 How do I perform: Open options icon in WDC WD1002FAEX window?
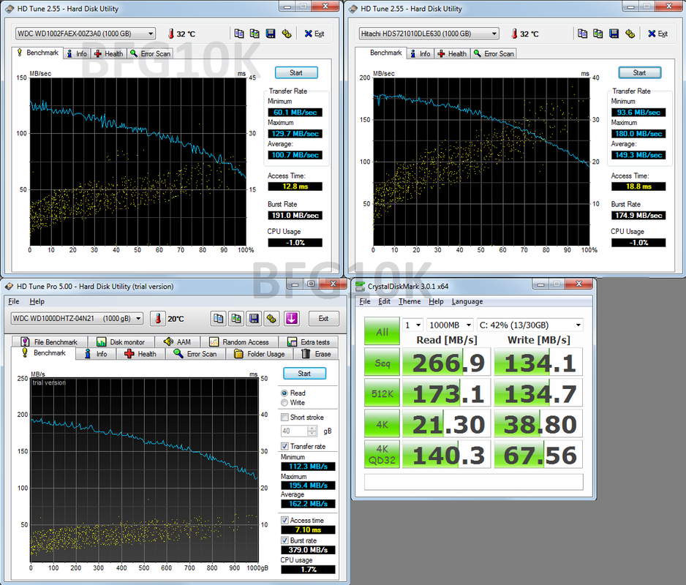click(x=287, y=34)
